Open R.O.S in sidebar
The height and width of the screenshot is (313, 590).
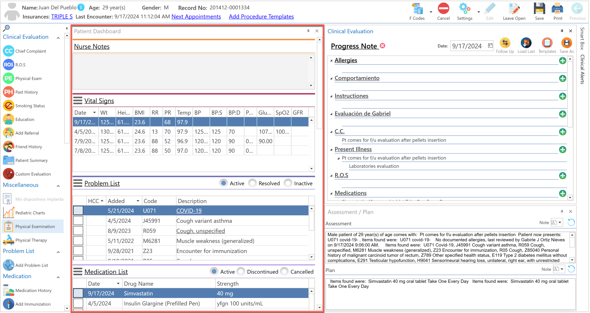tap(15, 65)
